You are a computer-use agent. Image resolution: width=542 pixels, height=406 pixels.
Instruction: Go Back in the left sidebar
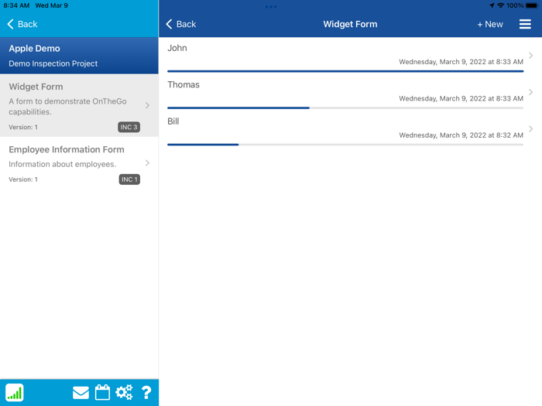pyautogui.click(x=22, y=24)
